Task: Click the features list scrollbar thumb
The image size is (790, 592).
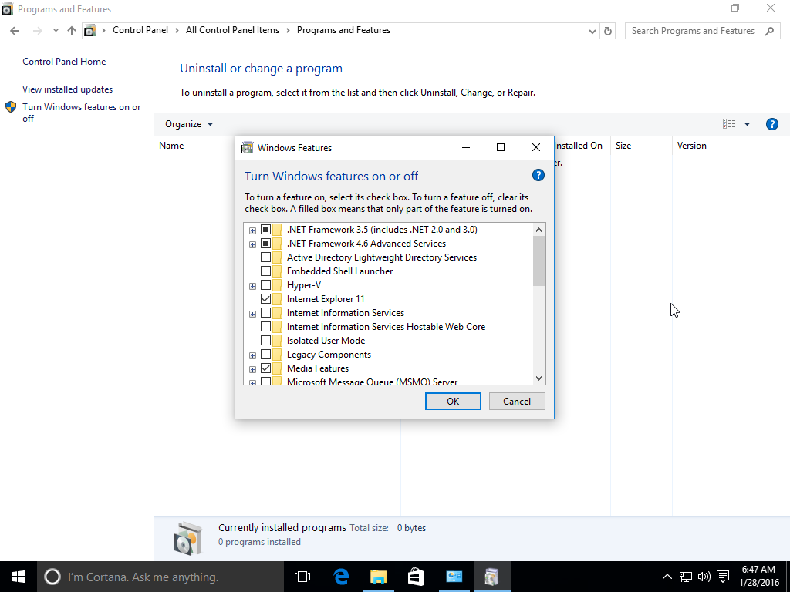Action: point(538,261)
